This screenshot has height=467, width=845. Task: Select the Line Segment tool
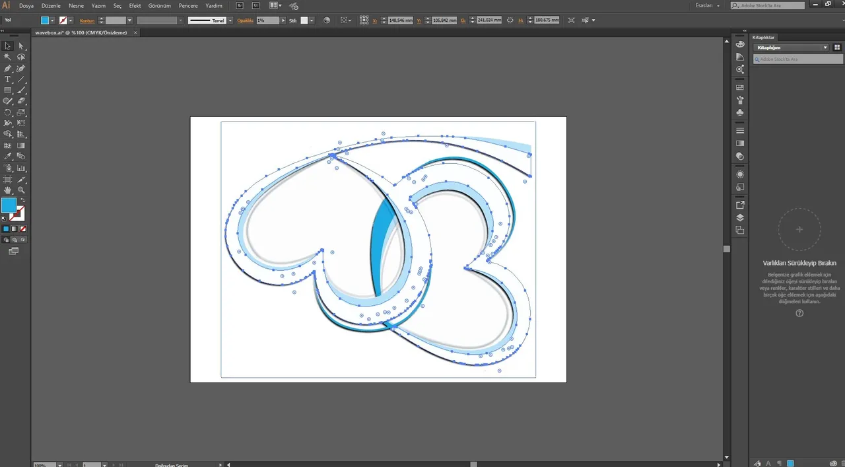pyautogui.click(x=21, y=79)
